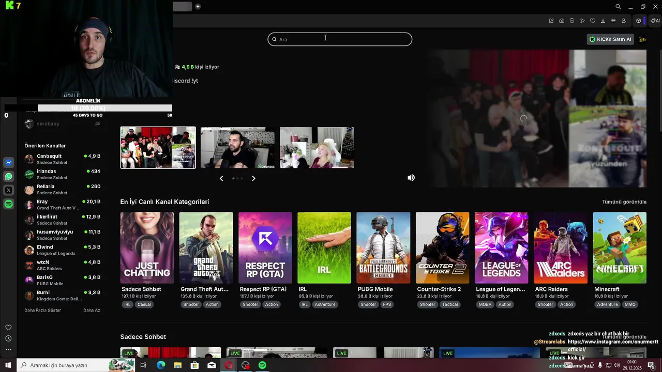Open the Counter-Strike 2 category card
This screenshot has width=662, height=372.
tap(442, 247)
